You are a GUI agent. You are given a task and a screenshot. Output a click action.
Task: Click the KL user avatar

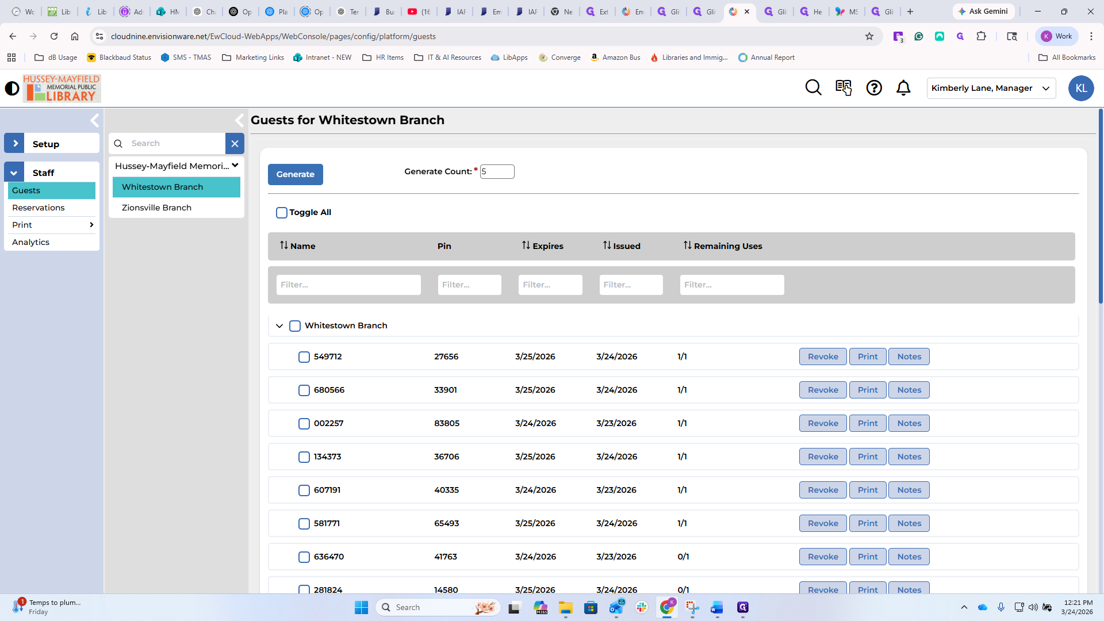click(1080, 89)
